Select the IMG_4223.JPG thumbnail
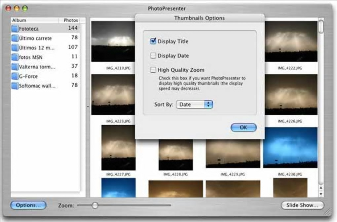The height and width of the screenshot is (222, 337). [x=113, y=95]
